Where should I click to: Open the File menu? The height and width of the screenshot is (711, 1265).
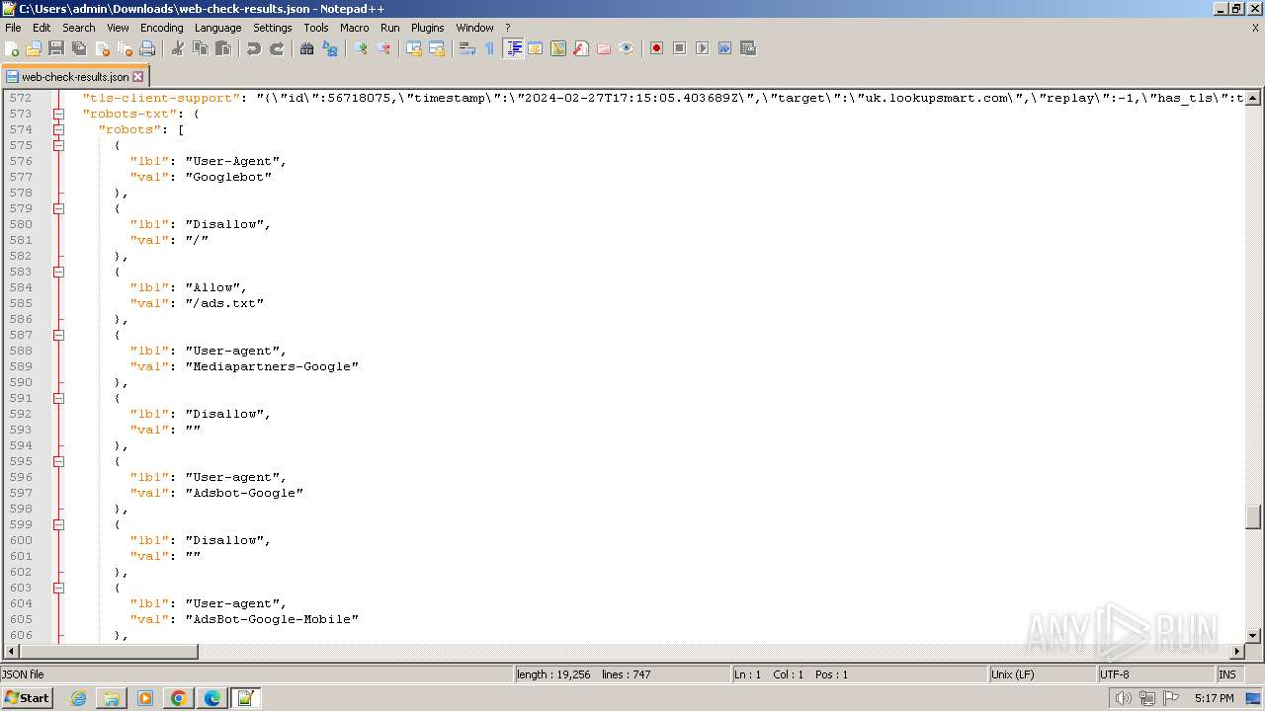pyautogui.click(x=13, y=28)
